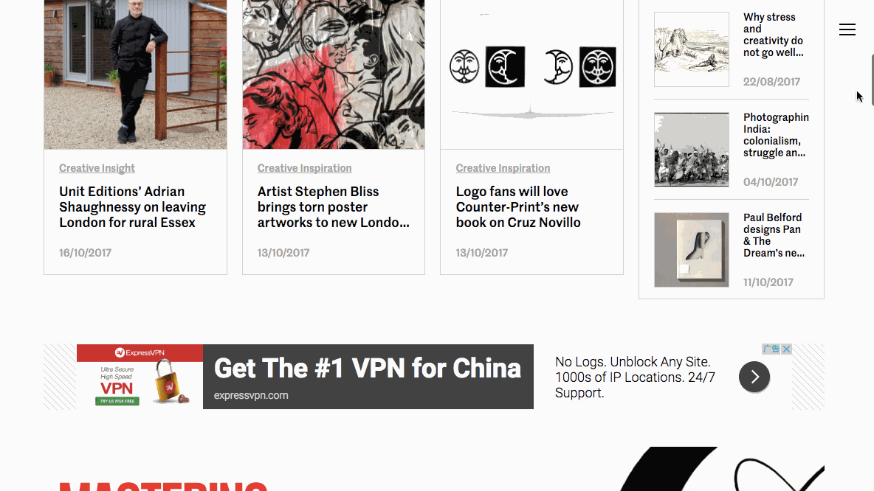Open the Adrian Shaughnessy photo thumbnail
Viewport: 874px width, 491px height.
click(x=135, y=74)
